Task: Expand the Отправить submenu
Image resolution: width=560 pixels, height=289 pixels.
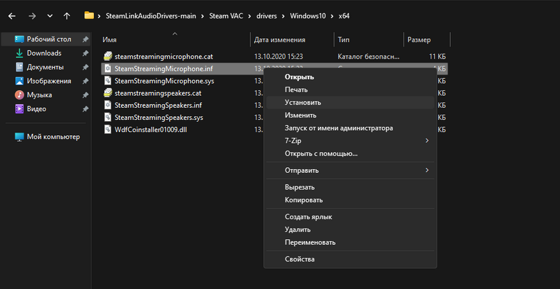Action: click(301, 170)
